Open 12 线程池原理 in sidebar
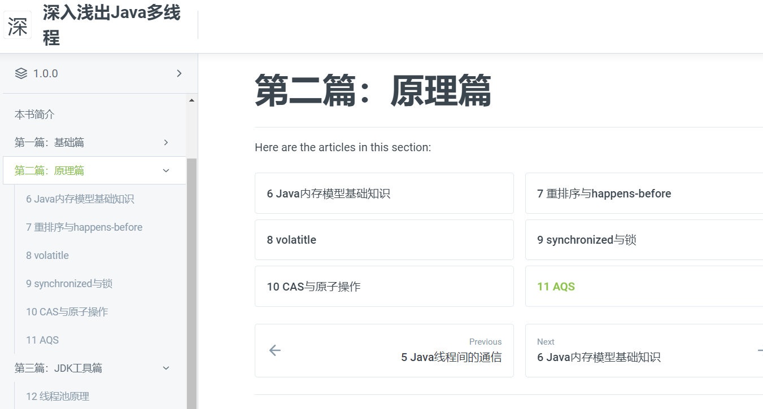 pyautogui.click(x=58, y=397)
